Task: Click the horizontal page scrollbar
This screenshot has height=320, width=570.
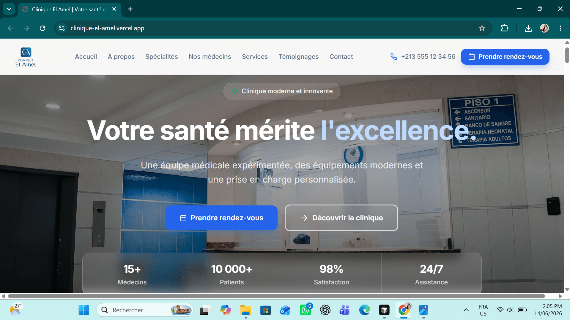Action: tap(276, 296)
